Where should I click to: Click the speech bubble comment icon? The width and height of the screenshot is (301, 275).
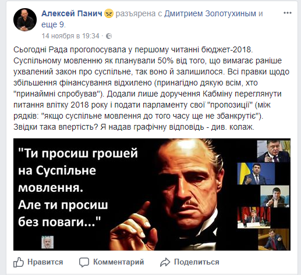tap(84, 262)
